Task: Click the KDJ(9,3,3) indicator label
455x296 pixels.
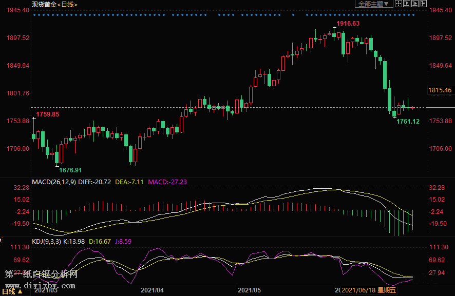Action: [47, 241]
